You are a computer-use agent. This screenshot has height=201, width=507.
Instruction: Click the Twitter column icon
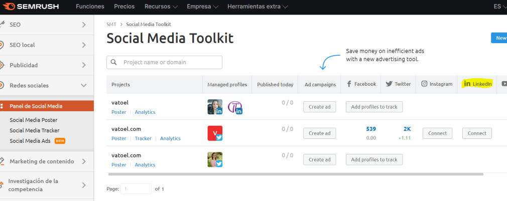point(389,84)
